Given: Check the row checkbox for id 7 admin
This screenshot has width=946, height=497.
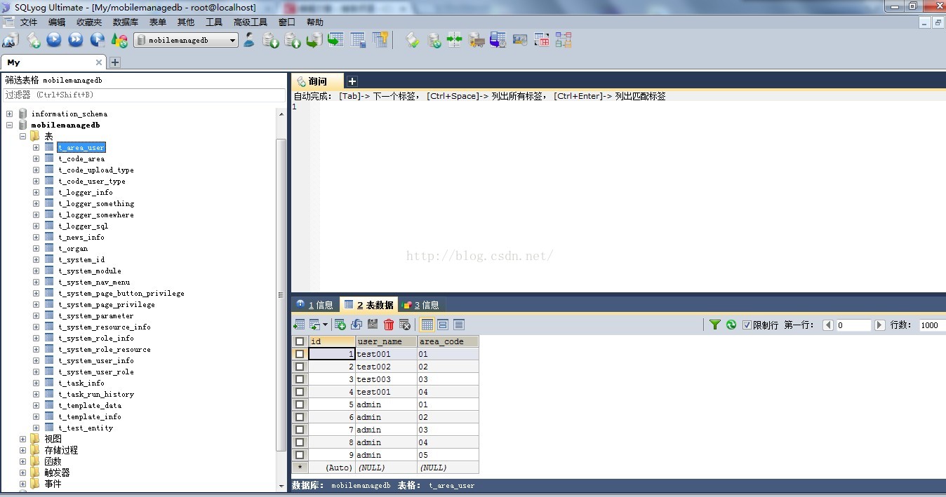Looking at the screenshot, I should click(x=300, y=430).
